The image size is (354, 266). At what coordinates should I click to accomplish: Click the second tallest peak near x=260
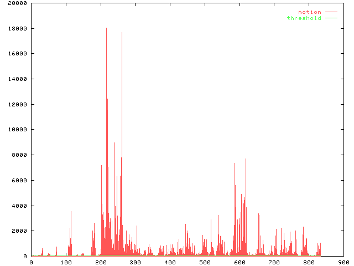tap(122, 33)
